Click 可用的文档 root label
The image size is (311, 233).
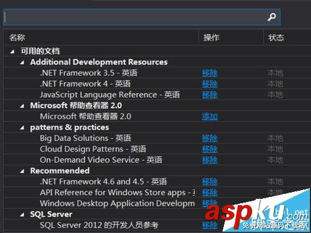[x=40, y=52]
